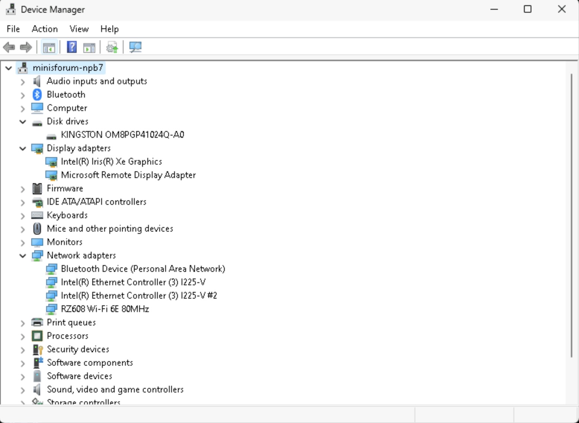Open Help via the blue question mark icon
This screenshot has width=579, height=423.
point(71,47)
